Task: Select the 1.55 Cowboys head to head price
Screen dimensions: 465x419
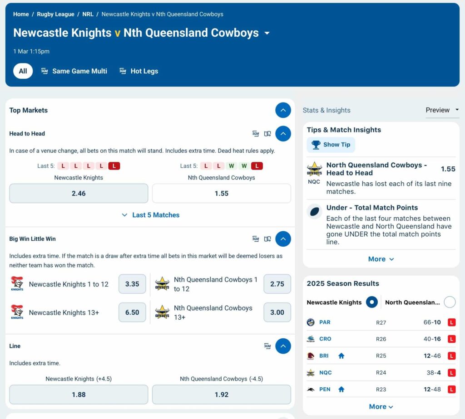Action: 221,193
